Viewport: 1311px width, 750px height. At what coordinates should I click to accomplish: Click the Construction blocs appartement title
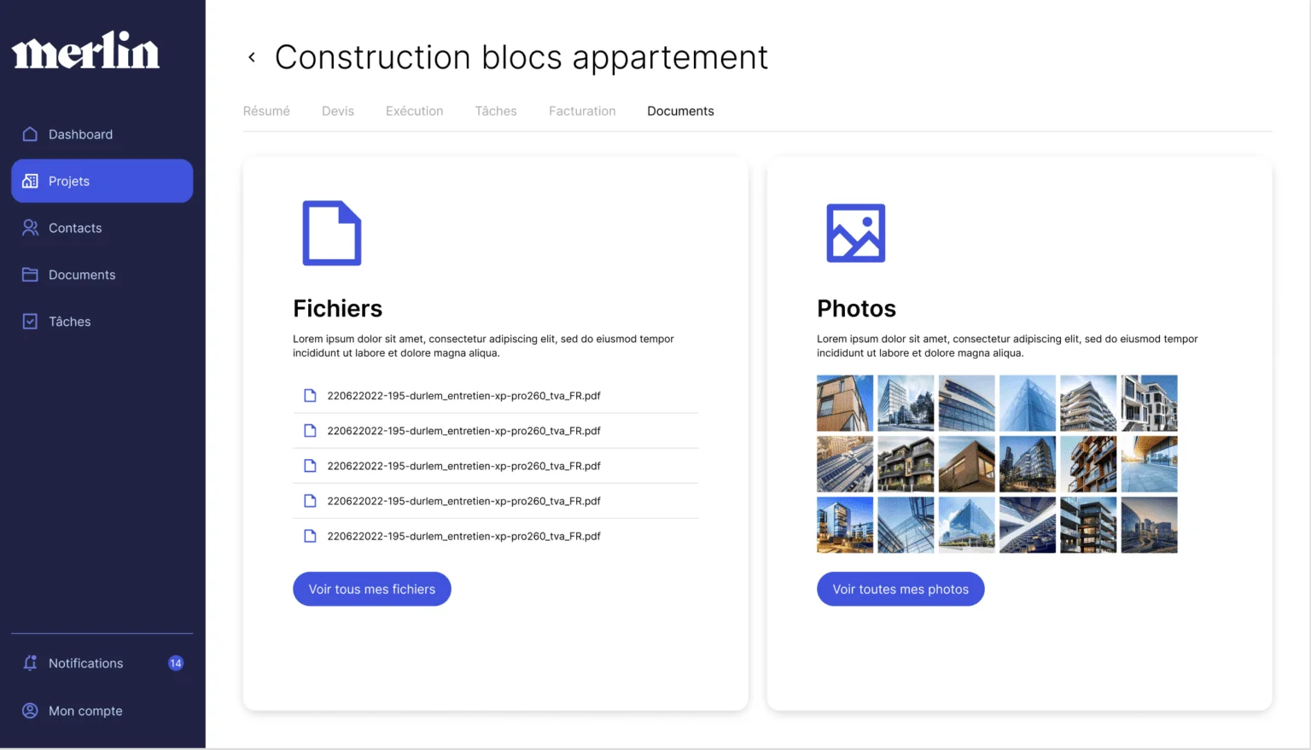pyautogui.click(x=521, y=57)
